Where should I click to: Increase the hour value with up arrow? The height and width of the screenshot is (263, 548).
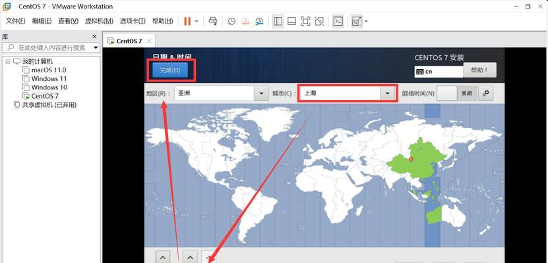(x=162, y=257)
